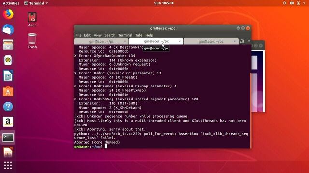The height and width of the screenshot is (173, 309).
Task: Close the terminal window
Action: point(248,28)
